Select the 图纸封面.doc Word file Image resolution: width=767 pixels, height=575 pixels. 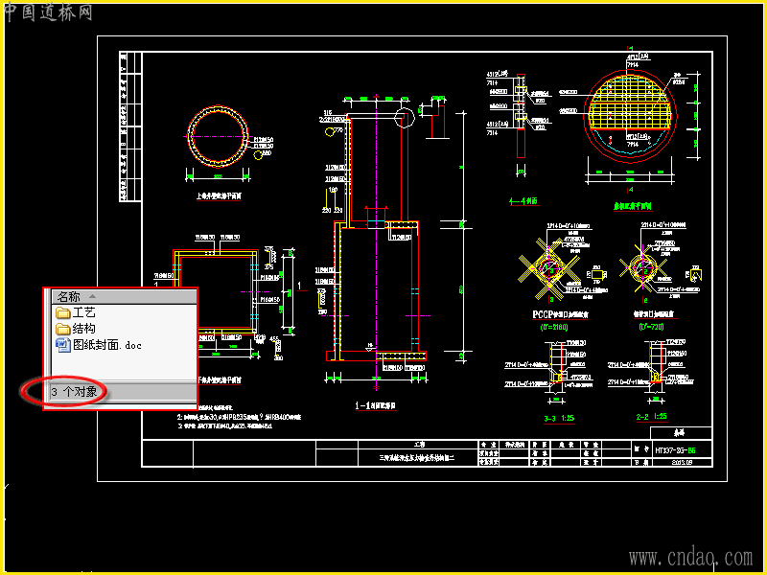coord(99,345)
